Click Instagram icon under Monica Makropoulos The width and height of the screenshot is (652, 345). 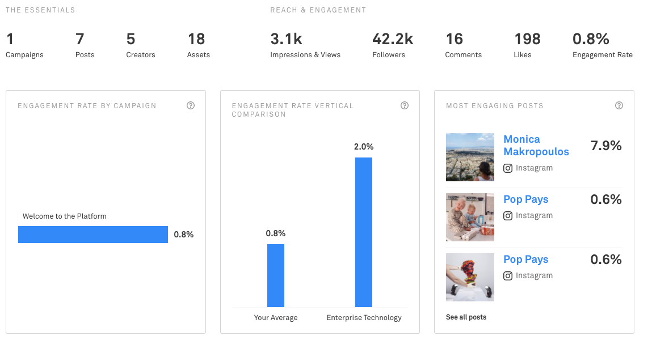click(508, 168)
